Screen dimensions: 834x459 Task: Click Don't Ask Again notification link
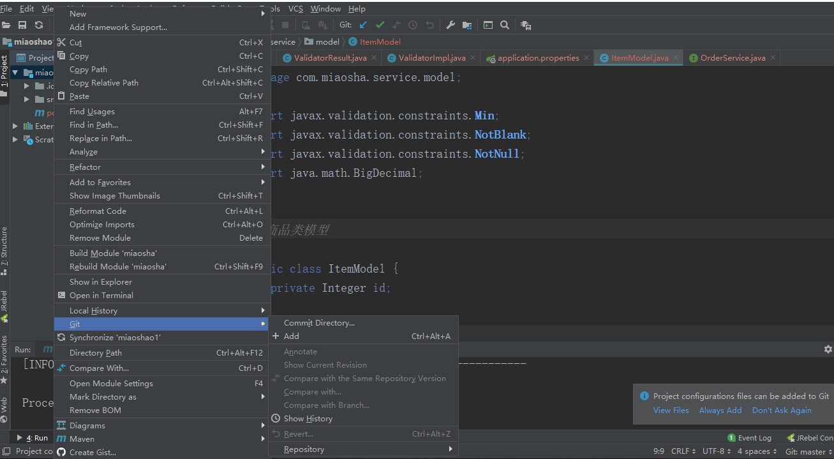pyautogui.click(x=782, y=410)
